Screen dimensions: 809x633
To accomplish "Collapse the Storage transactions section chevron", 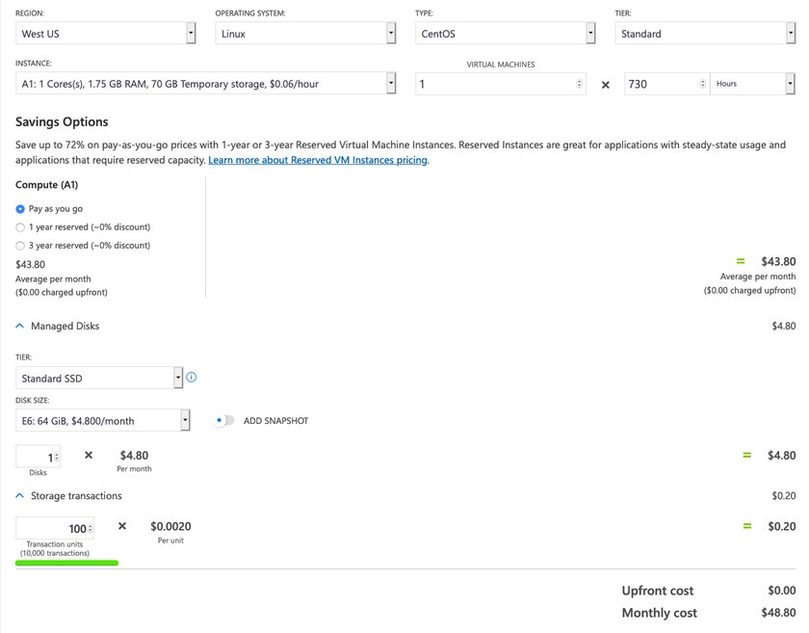I will tap(21, 496).
